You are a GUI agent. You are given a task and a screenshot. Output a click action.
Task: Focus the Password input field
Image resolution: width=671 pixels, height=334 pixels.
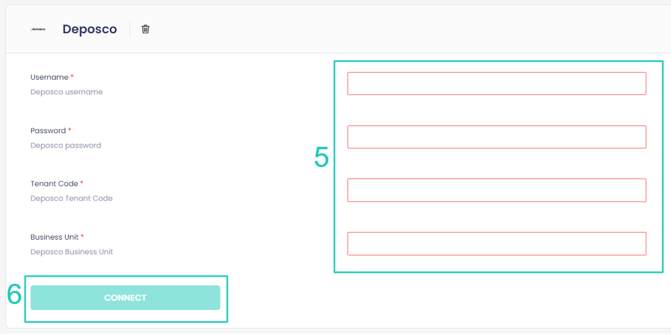pos(496,136)
